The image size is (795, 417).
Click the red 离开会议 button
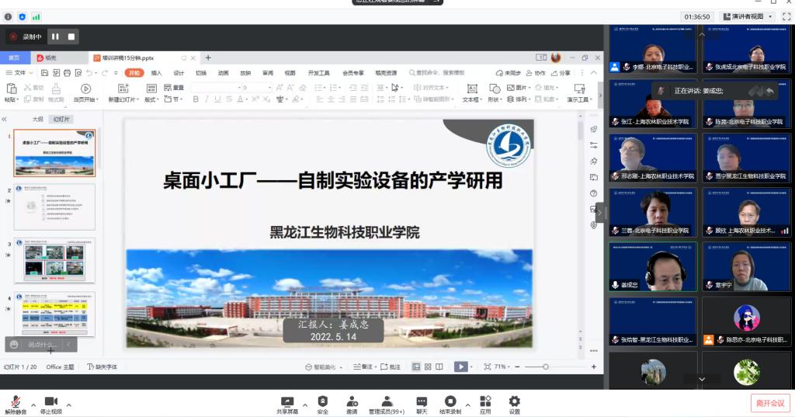click(x=770, y=402)
